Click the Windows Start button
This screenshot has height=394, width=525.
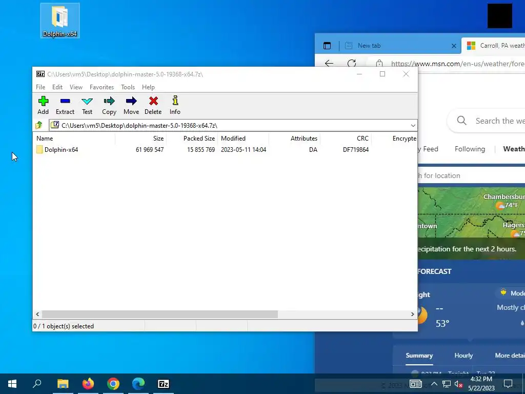(x=12, y=384)
